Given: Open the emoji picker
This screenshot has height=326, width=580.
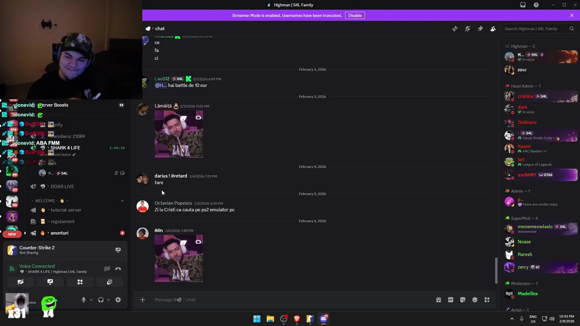Looking at the screenshot, I should coord(475,300).
